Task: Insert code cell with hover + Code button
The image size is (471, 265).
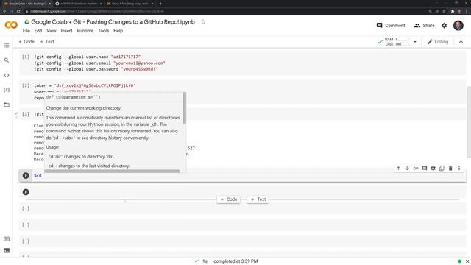Action: (x=229, y=199)
